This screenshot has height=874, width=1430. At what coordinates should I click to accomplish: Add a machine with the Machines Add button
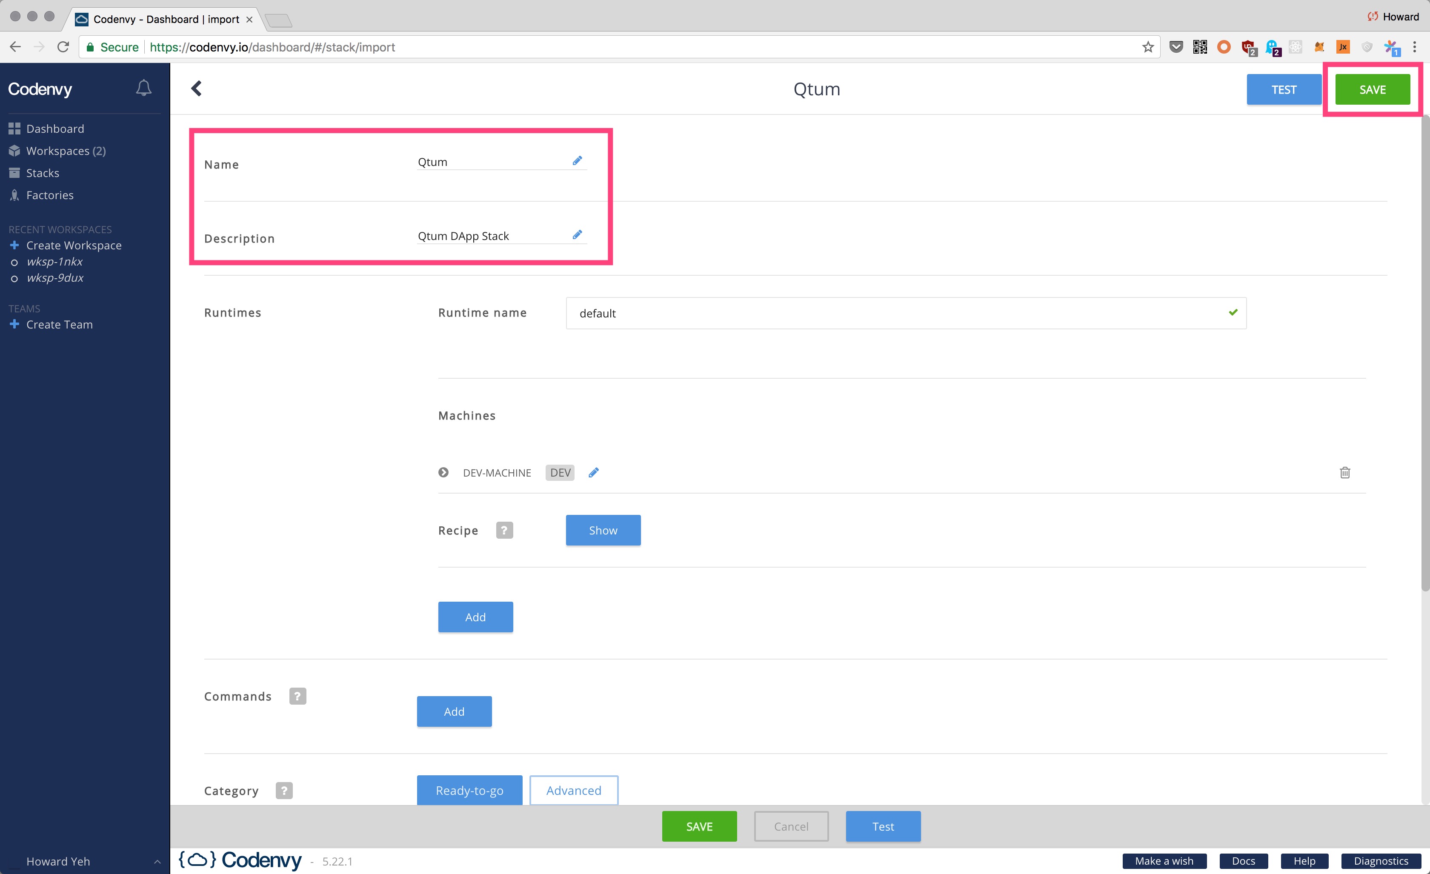point(475,617)
